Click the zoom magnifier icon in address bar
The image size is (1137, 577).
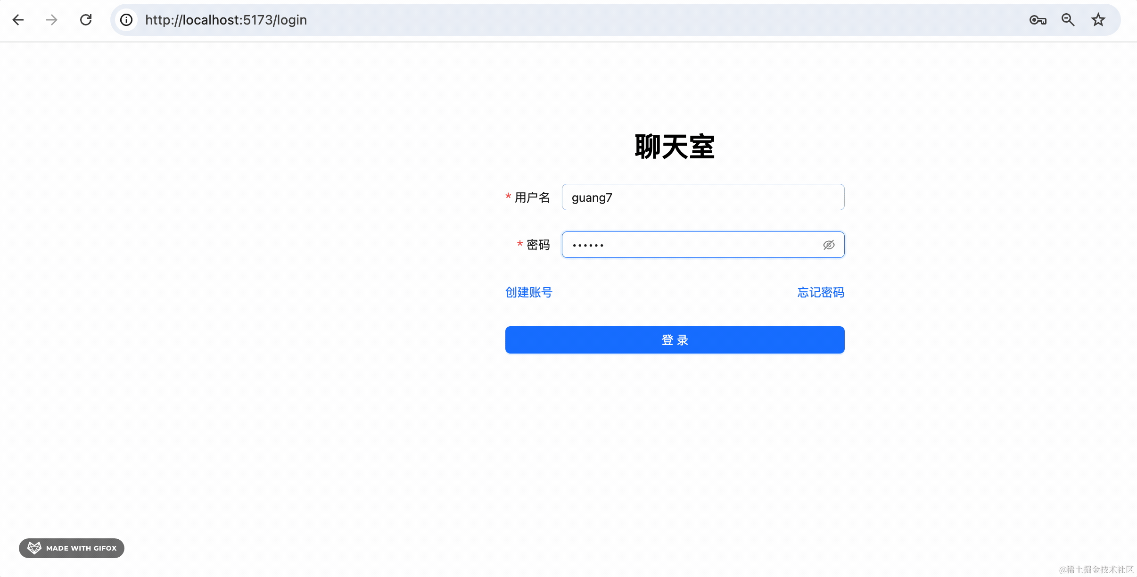coord(1068,20)
